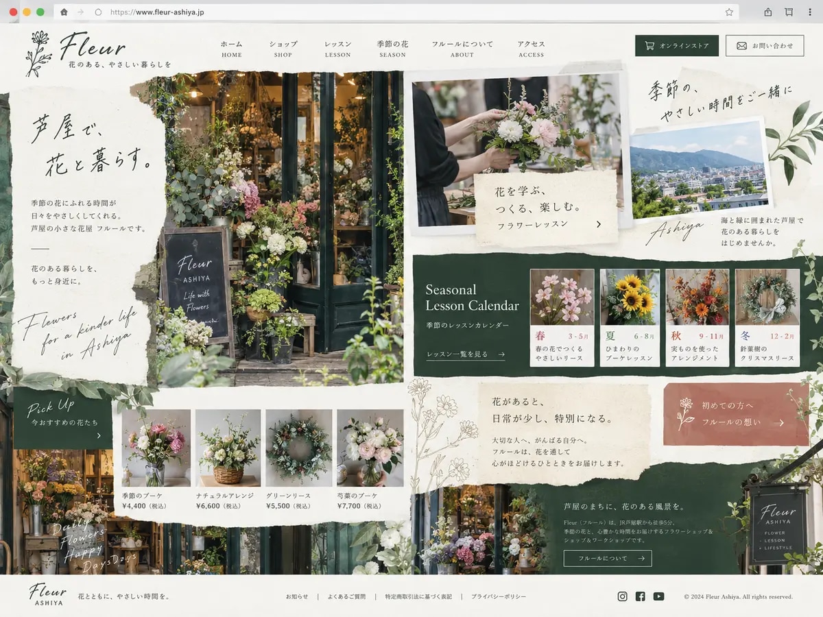Click the フルールについて outlined button

click(608, 558)
